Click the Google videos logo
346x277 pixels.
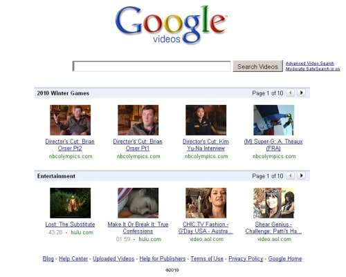pos(171,25)
